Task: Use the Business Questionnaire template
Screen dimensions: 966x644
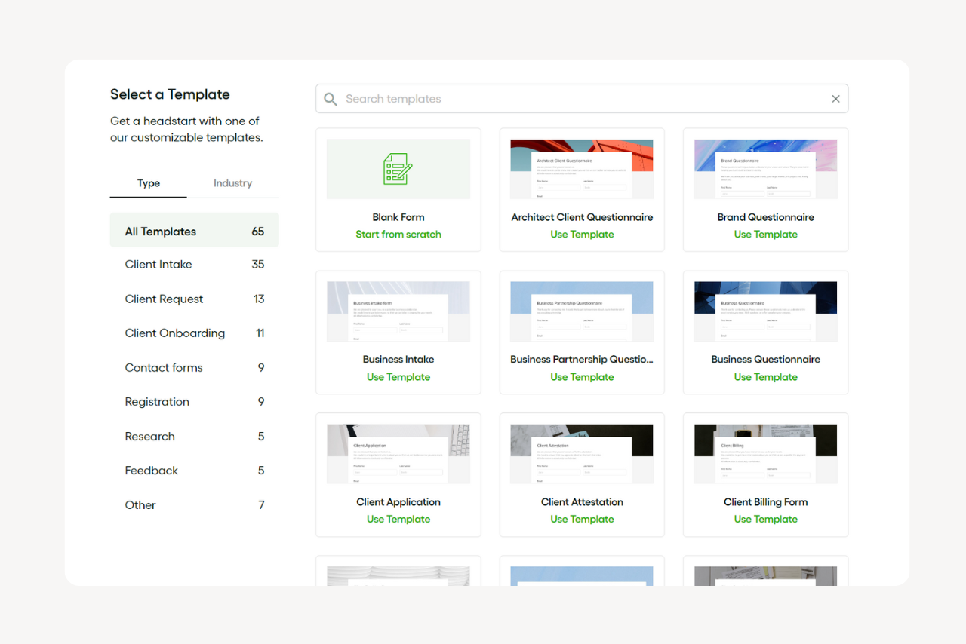Action: [x=766, y=377]
